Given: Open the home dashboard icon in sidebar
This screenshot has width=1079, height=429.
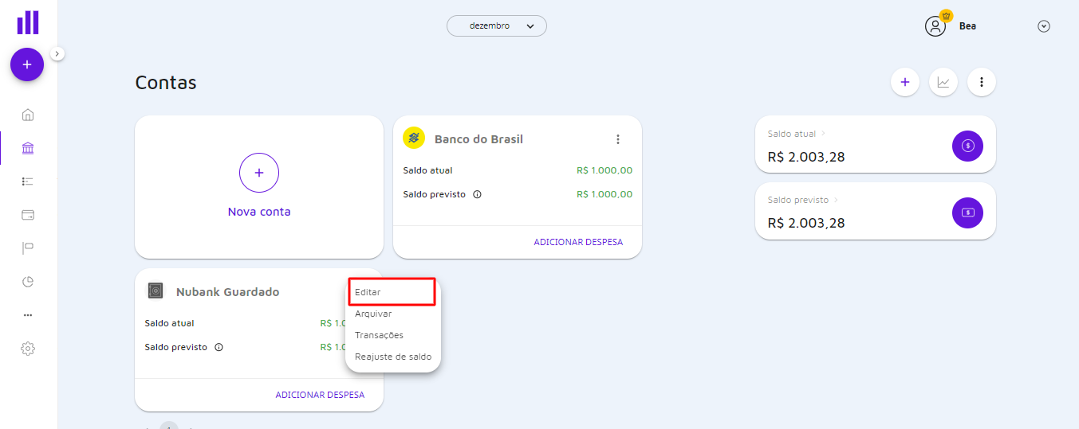Looking at the screenshot, I should [28, 115].
